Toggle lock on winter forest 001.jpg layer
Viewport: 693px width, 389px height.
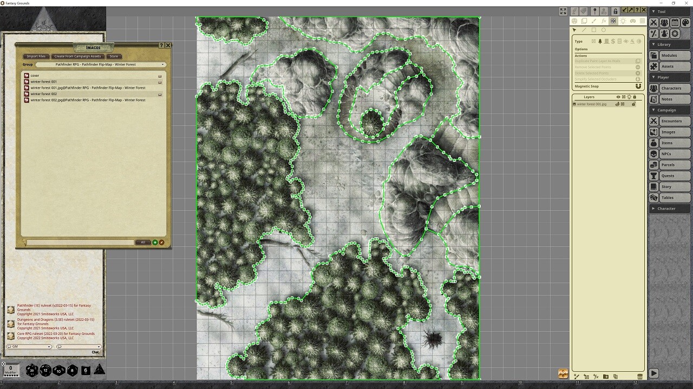click(633, 104)
